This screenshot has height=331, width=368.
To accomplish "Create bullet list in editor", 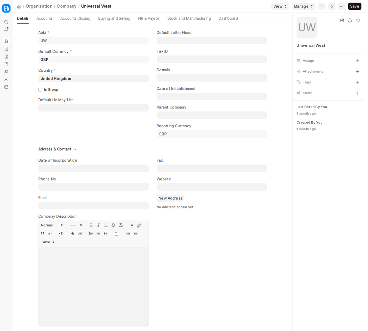I will click(98, 233).
